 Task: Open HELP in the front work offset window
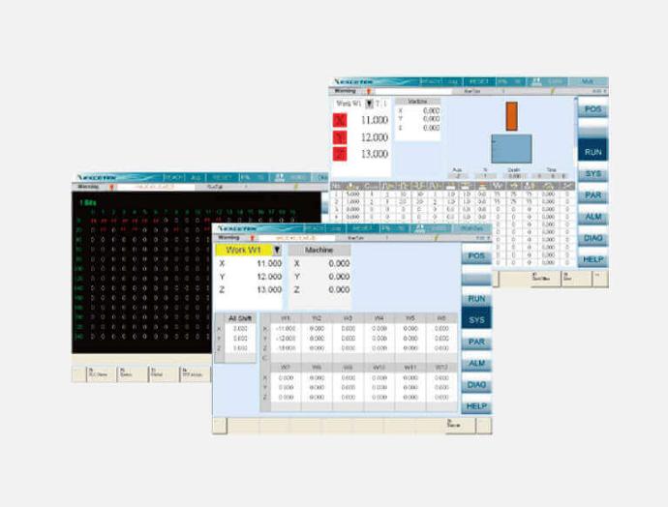pyautogui.click(x=476, y=406)
